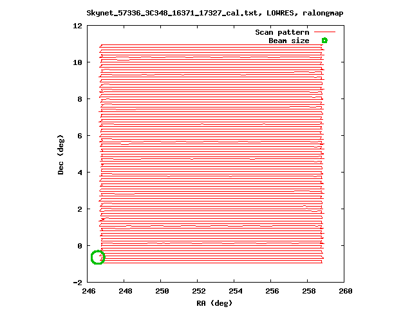Click the RA axis tick label 252
This screenshot has height=309, width=412.
(x=199, y=291)
